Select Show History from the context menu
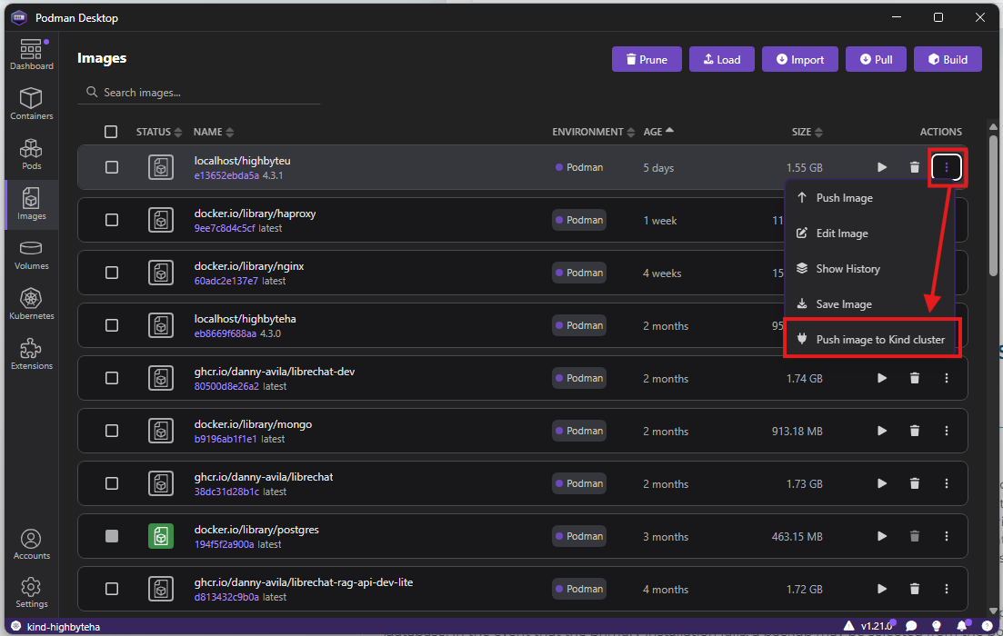The width and height of the screenshot is (1003, 636). tap(848, 269)
